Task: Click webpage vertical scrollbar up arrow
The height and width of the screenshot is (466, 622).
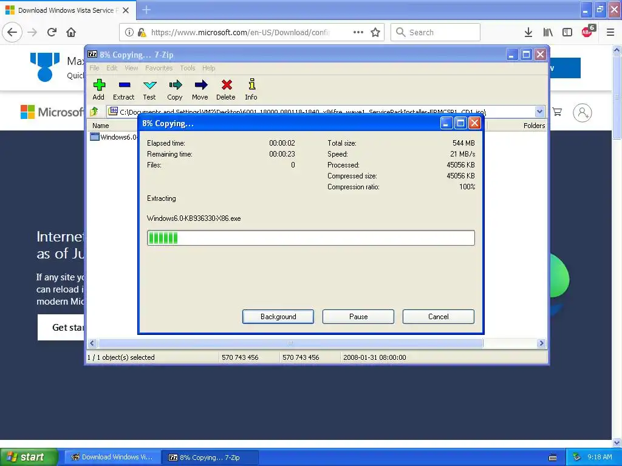Action: pyautogui.click(x=617, y=50)
